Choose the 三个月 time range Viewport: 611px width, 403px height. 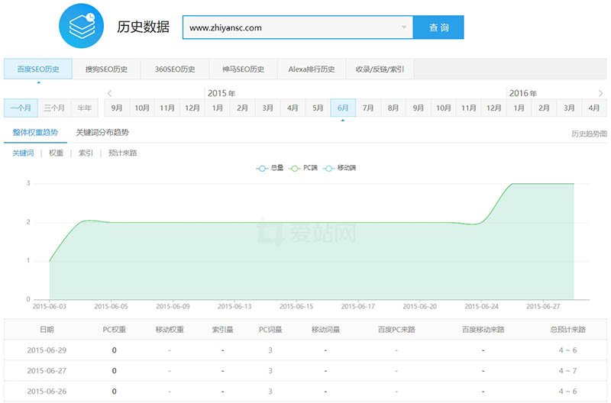click(x=54, y=108)
